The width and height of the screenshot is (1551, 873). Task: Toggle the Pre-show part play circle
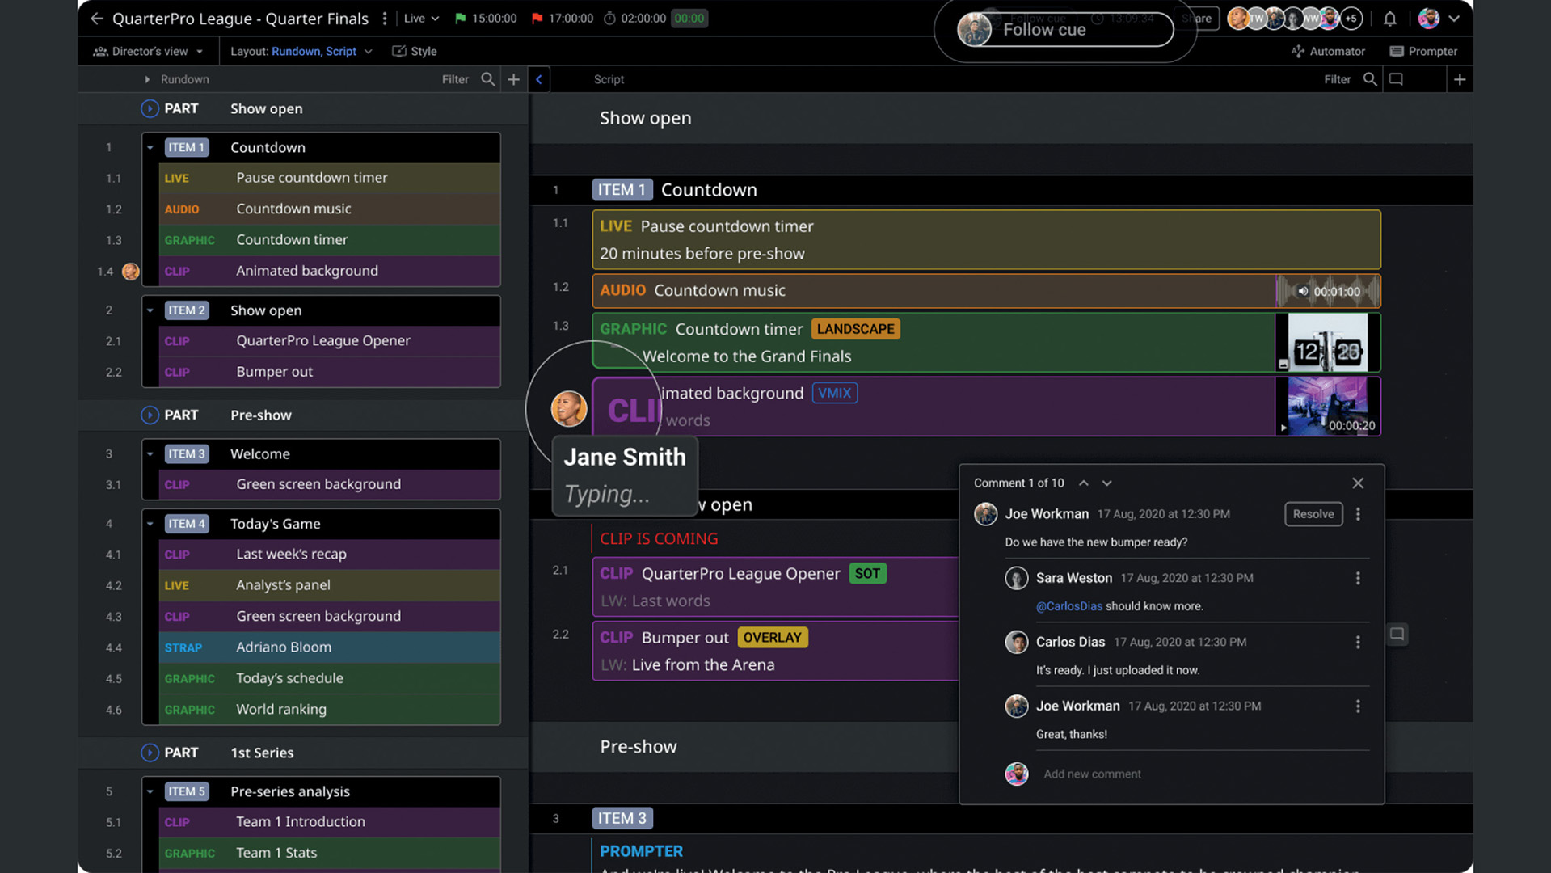pyautogui.click(x=150, y=415)
